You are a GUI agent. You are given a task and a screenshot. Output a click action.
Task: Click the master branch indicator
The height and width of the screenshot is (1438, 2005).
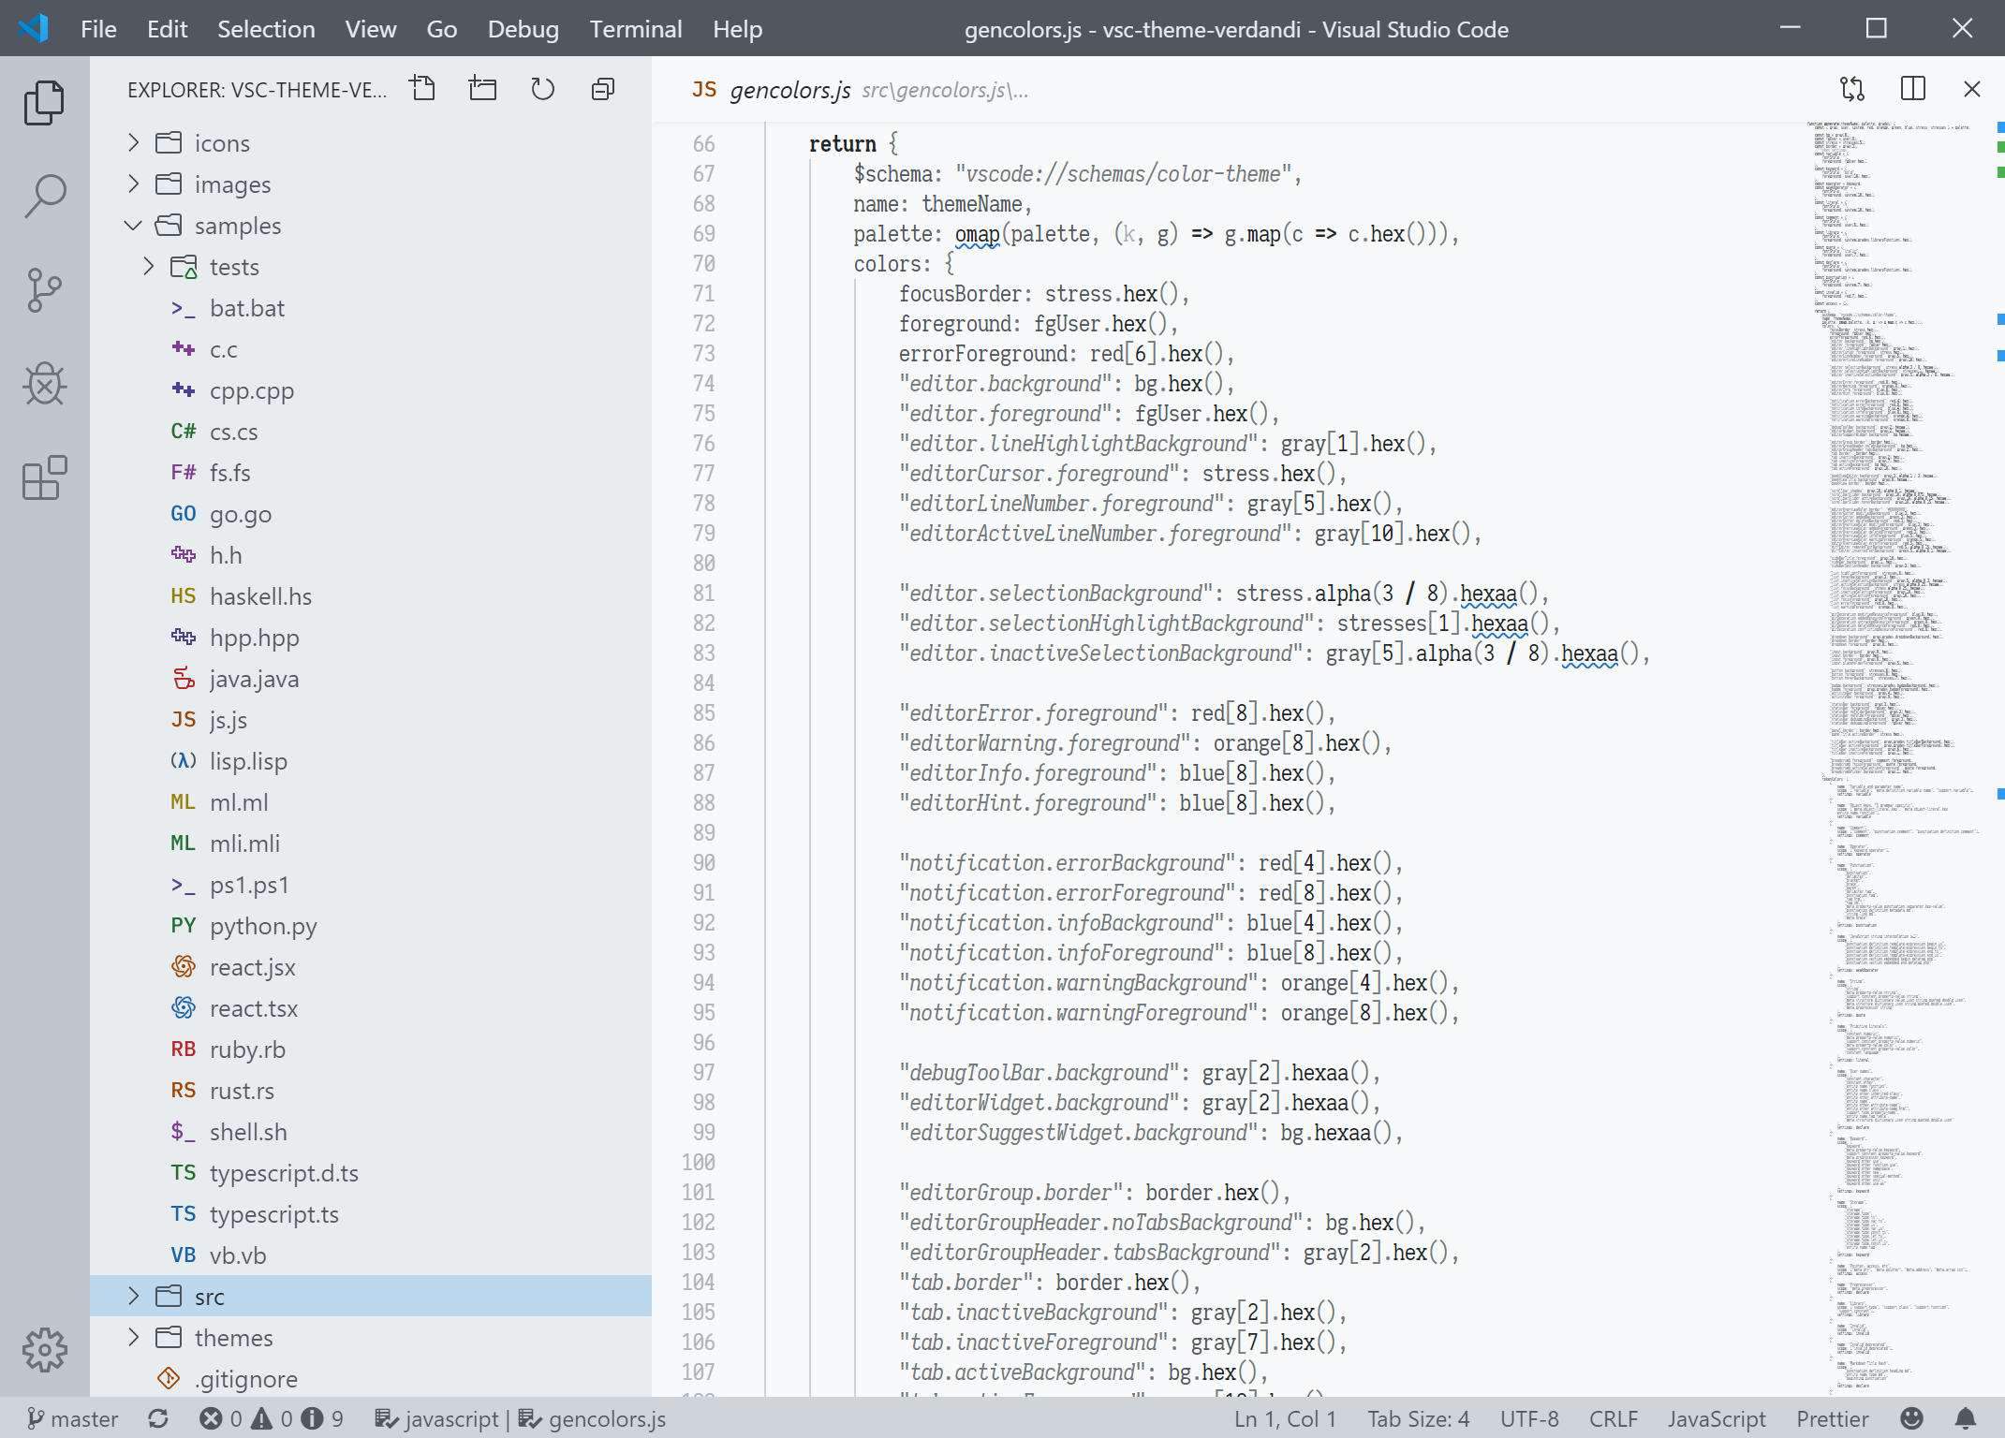click(x=73, y=1419)
